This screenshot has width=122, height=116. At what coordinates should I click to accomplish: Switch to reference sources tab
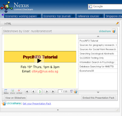(x=88, y=16)
